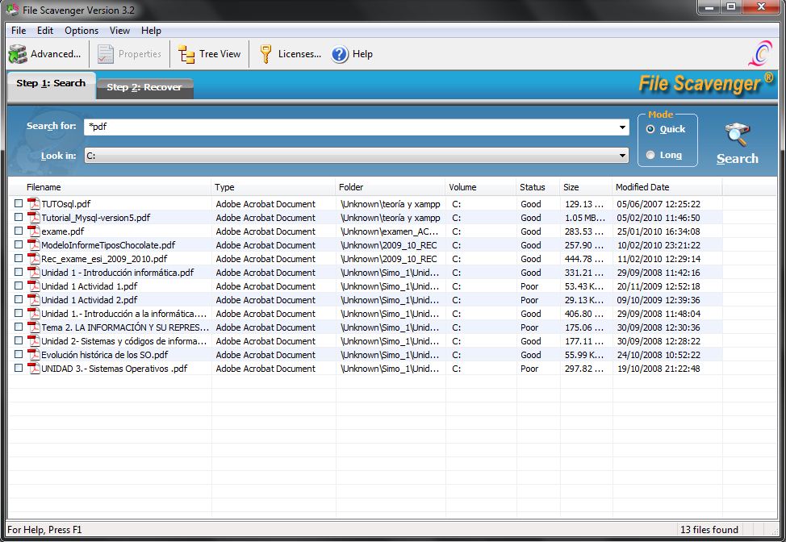Screen dimensions: 786x542
Task: Sort by Type column header
Action: click(x=274, y=187)
